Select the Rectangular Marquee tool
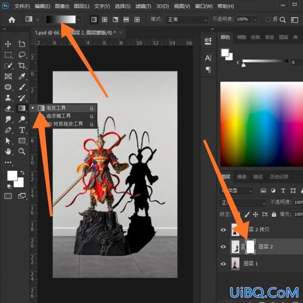This screenshot has width=303, height=303. (x=8, y=55)
